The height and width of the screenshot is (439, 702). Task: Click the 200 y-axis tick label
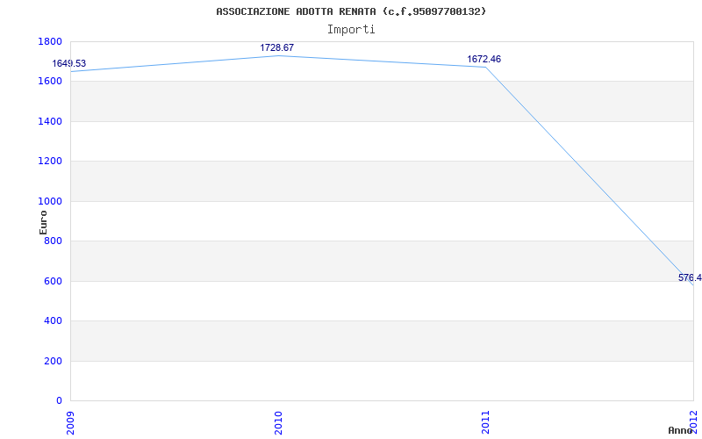pos(54,361)
